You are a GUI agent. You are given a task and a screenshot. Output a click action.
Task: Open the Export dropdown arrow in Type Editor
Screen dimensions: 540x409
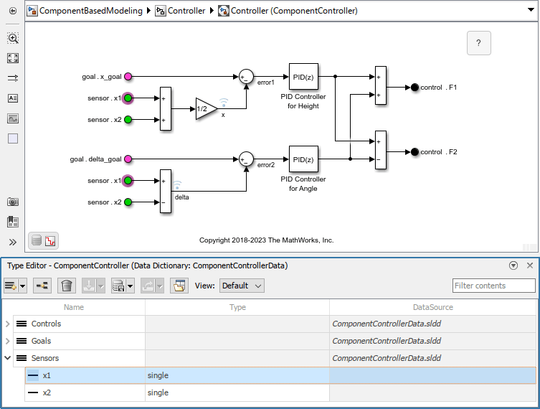pyautogui.click(x=160, y=286)
